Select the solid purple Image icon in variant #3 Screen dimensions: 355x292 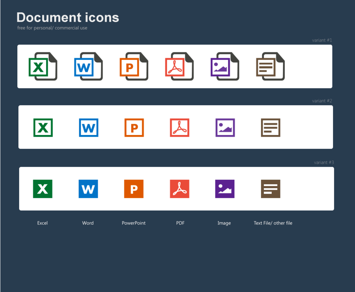coord(225,189)
